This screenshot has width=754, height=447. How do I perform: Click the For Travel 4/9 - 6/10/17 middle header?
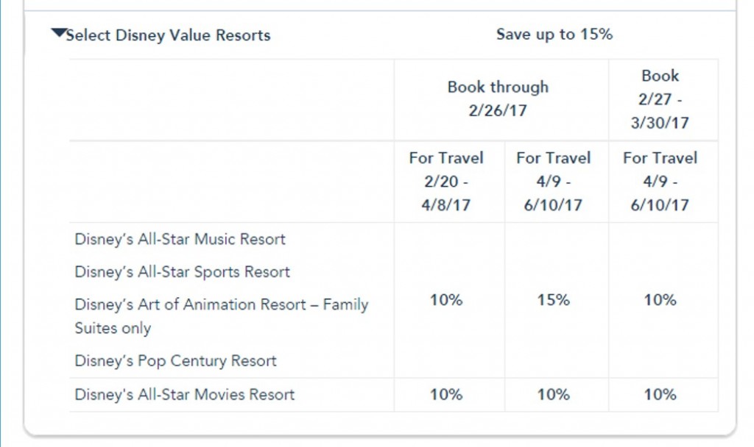tap(554, 182)
